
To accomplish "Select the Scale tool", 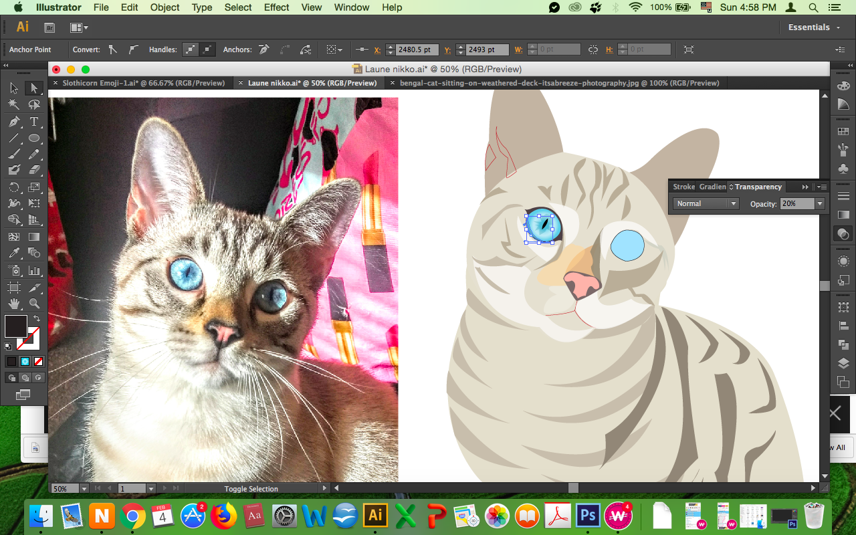I will pyautogui.click(x=34, y=187).
